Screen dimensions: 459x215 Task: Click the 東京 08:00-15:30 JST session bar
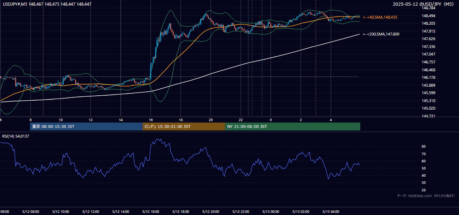click(86, 126)
